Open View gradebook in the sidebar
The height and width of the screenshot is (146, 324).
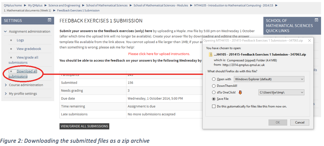pos(29,49)
